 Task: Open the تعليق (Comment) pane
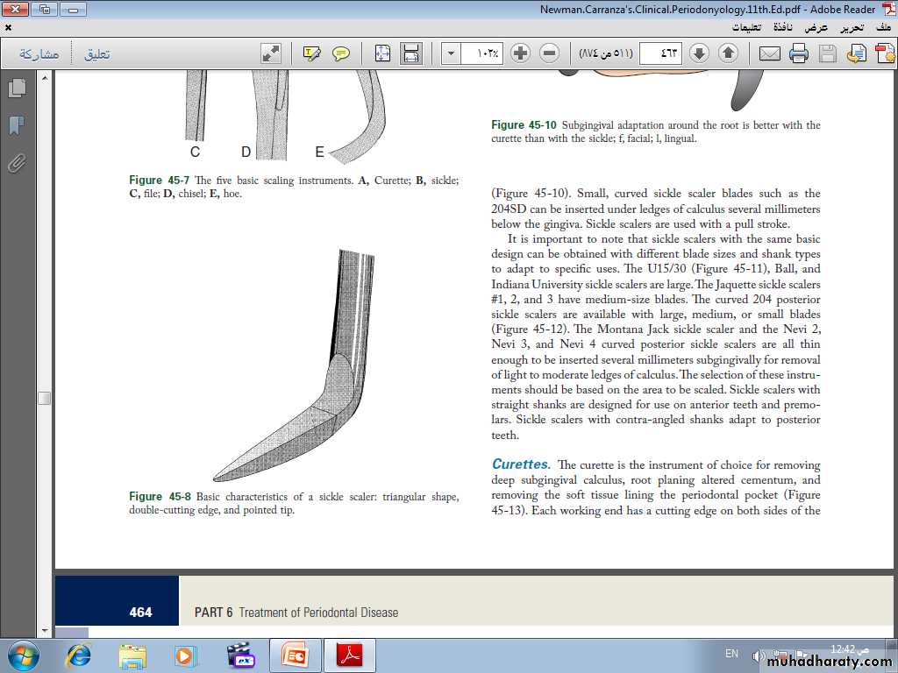pyautogui.click(x=96, y=54)
